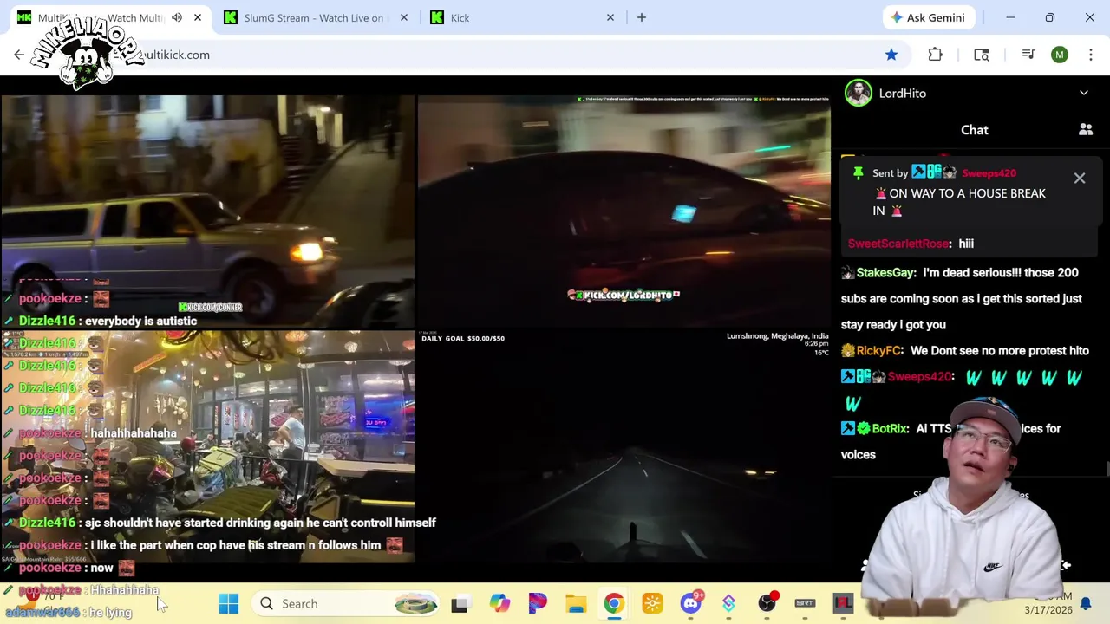Open the green M profile avatar
This screenshot has width=1110, height=624.
point(1060,55)
